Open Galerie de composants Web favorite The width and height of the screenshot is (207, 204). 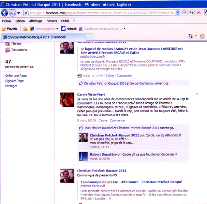[x=101, y=29]
